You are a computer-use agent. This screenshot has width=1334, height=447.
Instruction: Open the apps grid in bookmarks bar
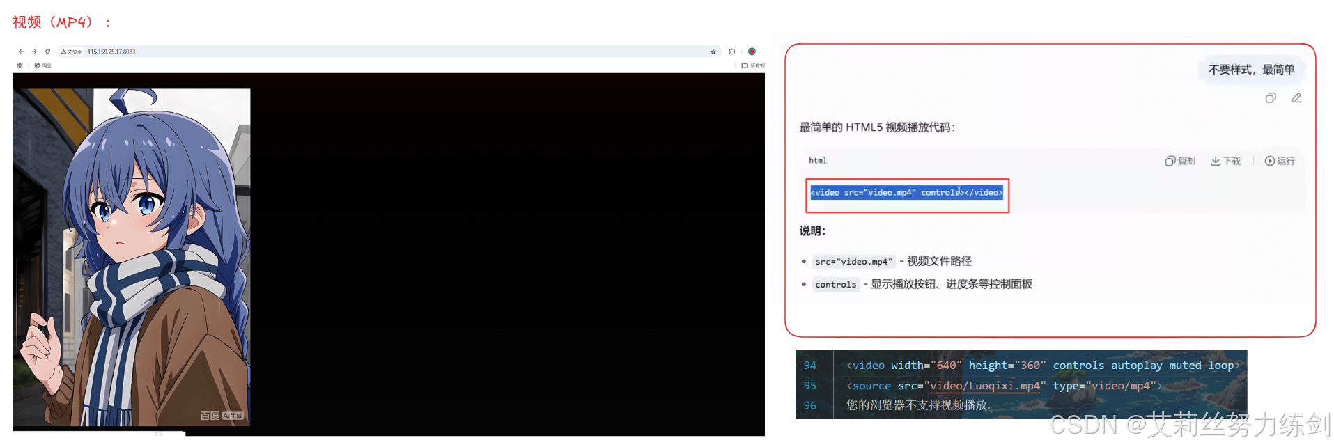[x=20, y=65]
